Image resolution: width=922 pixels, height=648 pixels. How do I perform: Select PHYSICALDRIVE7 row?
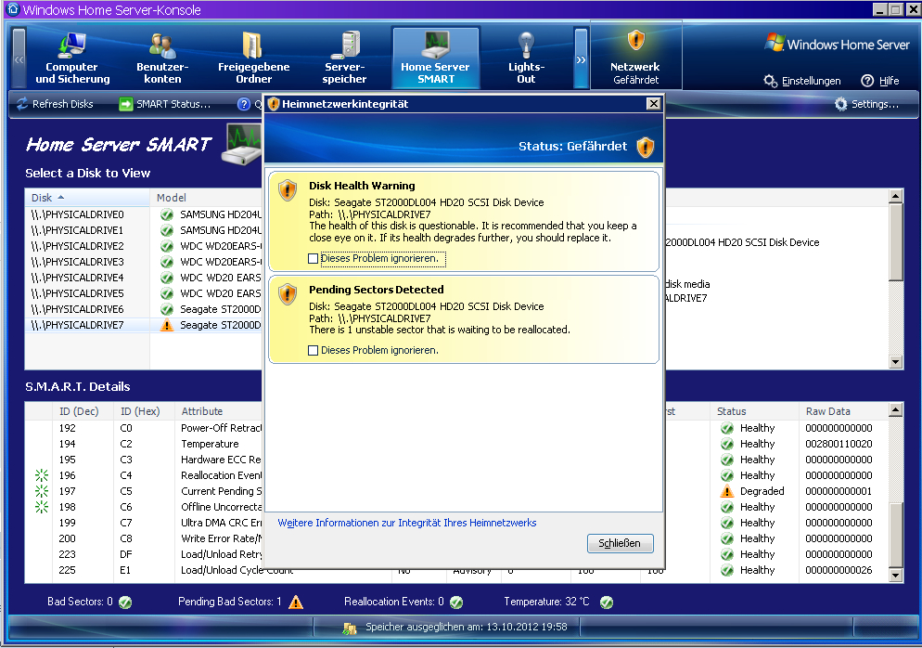pyautogui.click(x=144, y=325)
